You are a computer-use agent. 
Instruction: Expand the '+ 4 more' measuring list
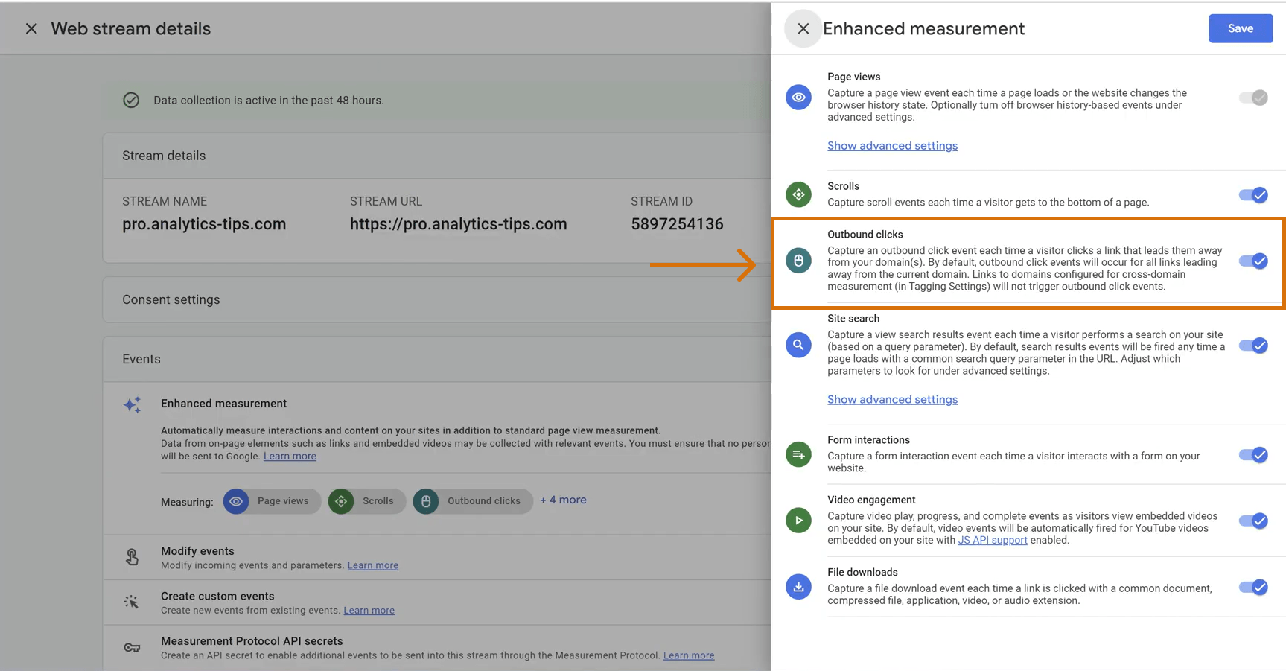pyautogui.click(x=563, y=500)
